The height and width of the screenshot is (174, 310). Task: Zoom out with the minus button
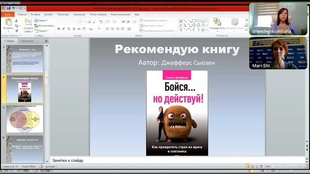[x=273, y=166]
